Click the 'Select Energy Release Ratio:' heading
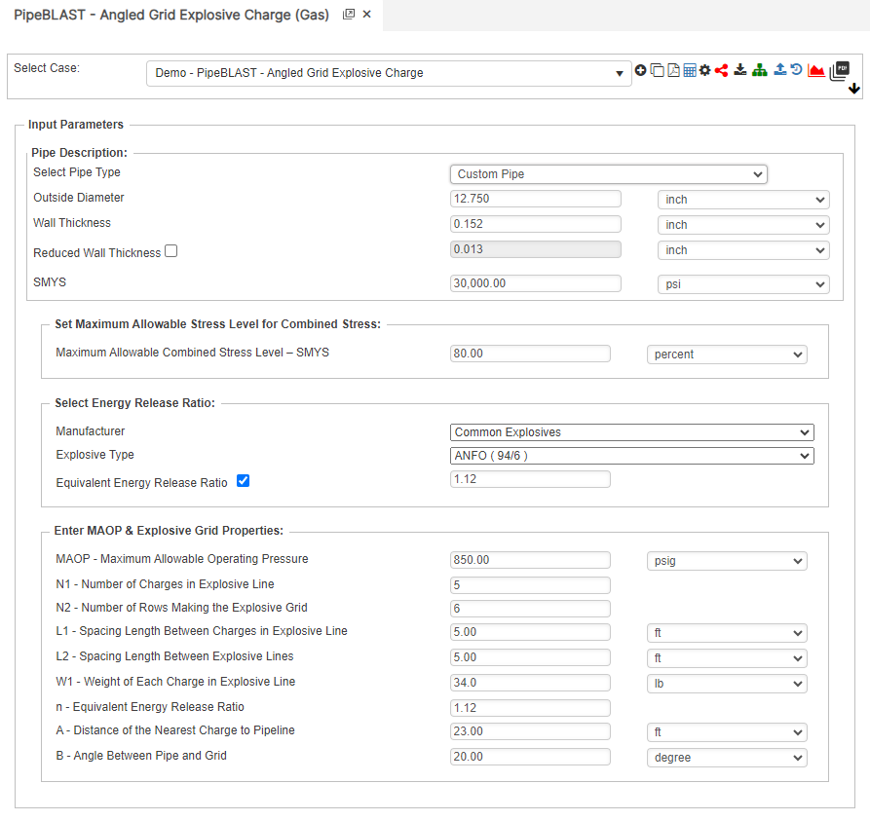870x821 pixels. tap(134, 403)
